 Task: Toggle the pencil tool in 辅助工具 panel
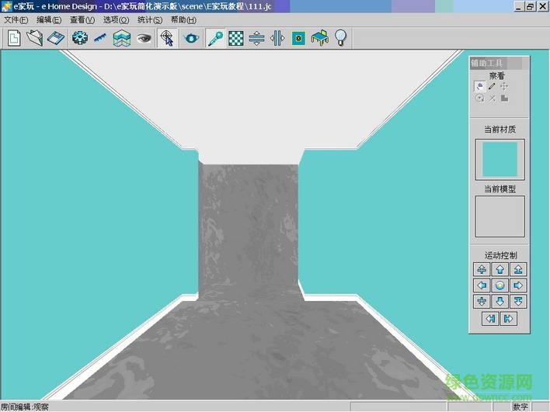pyautogui.click(x=492, y=86)
